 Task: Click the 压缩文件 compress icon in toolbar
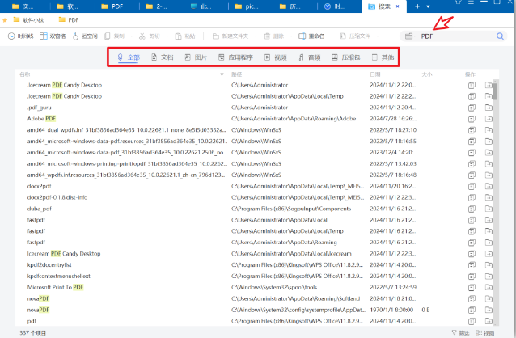point(343,36)
